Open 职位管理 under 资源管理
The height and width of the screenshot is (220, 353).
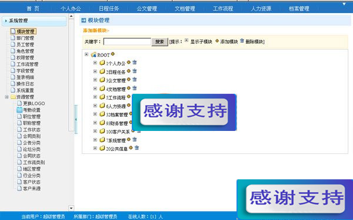pyautogui.click(x=32, y=116)
